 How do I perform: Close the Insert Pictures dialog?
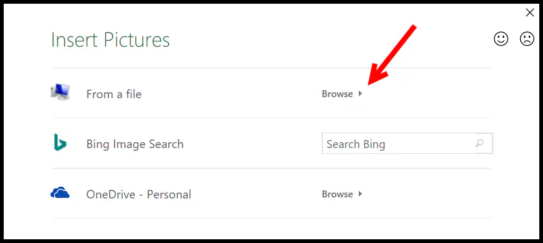[530, 13]
